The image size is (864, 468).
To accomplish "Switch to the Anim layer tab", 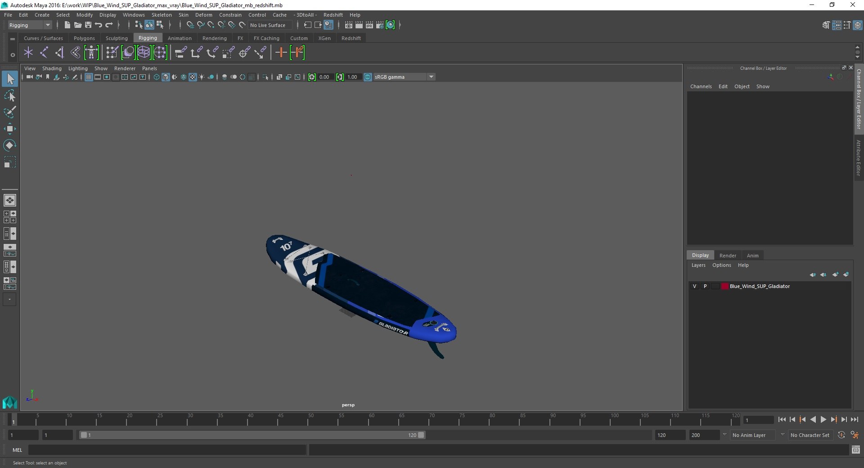I will (752, 256).
